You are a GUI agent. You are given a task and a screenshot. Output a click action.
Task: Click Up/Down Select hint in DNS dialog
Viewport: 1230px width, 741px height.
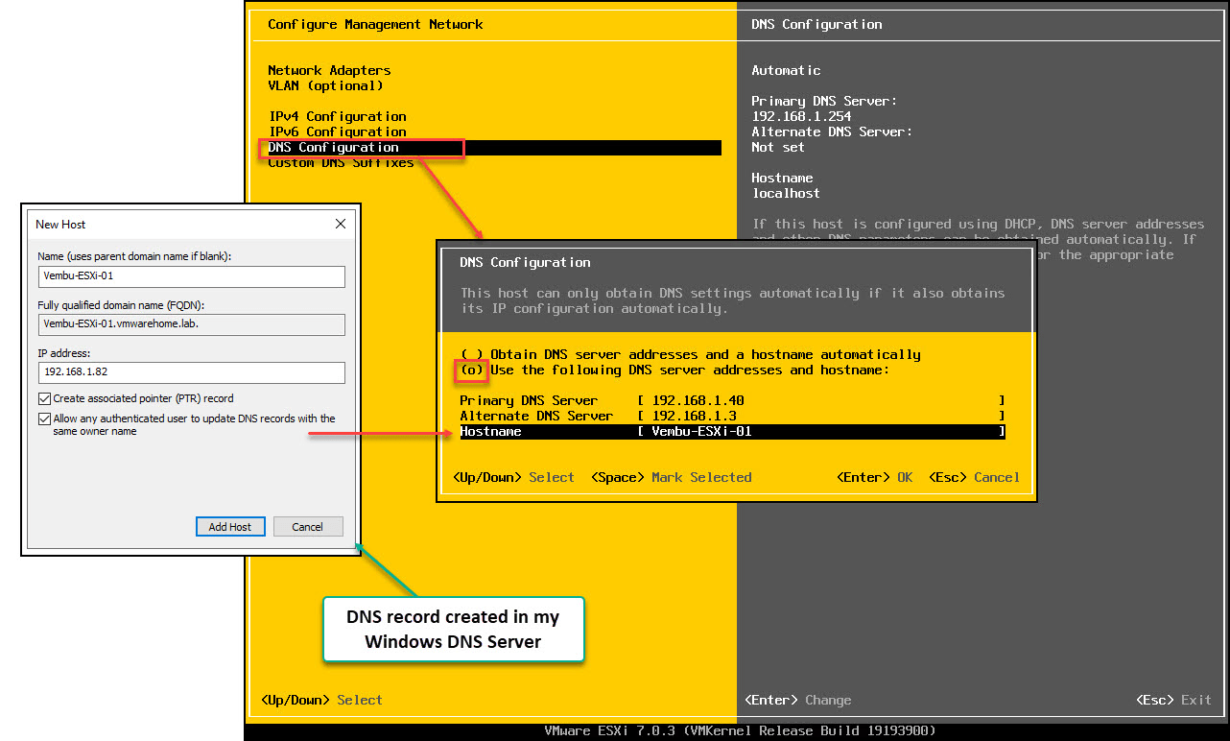[513, 477]
